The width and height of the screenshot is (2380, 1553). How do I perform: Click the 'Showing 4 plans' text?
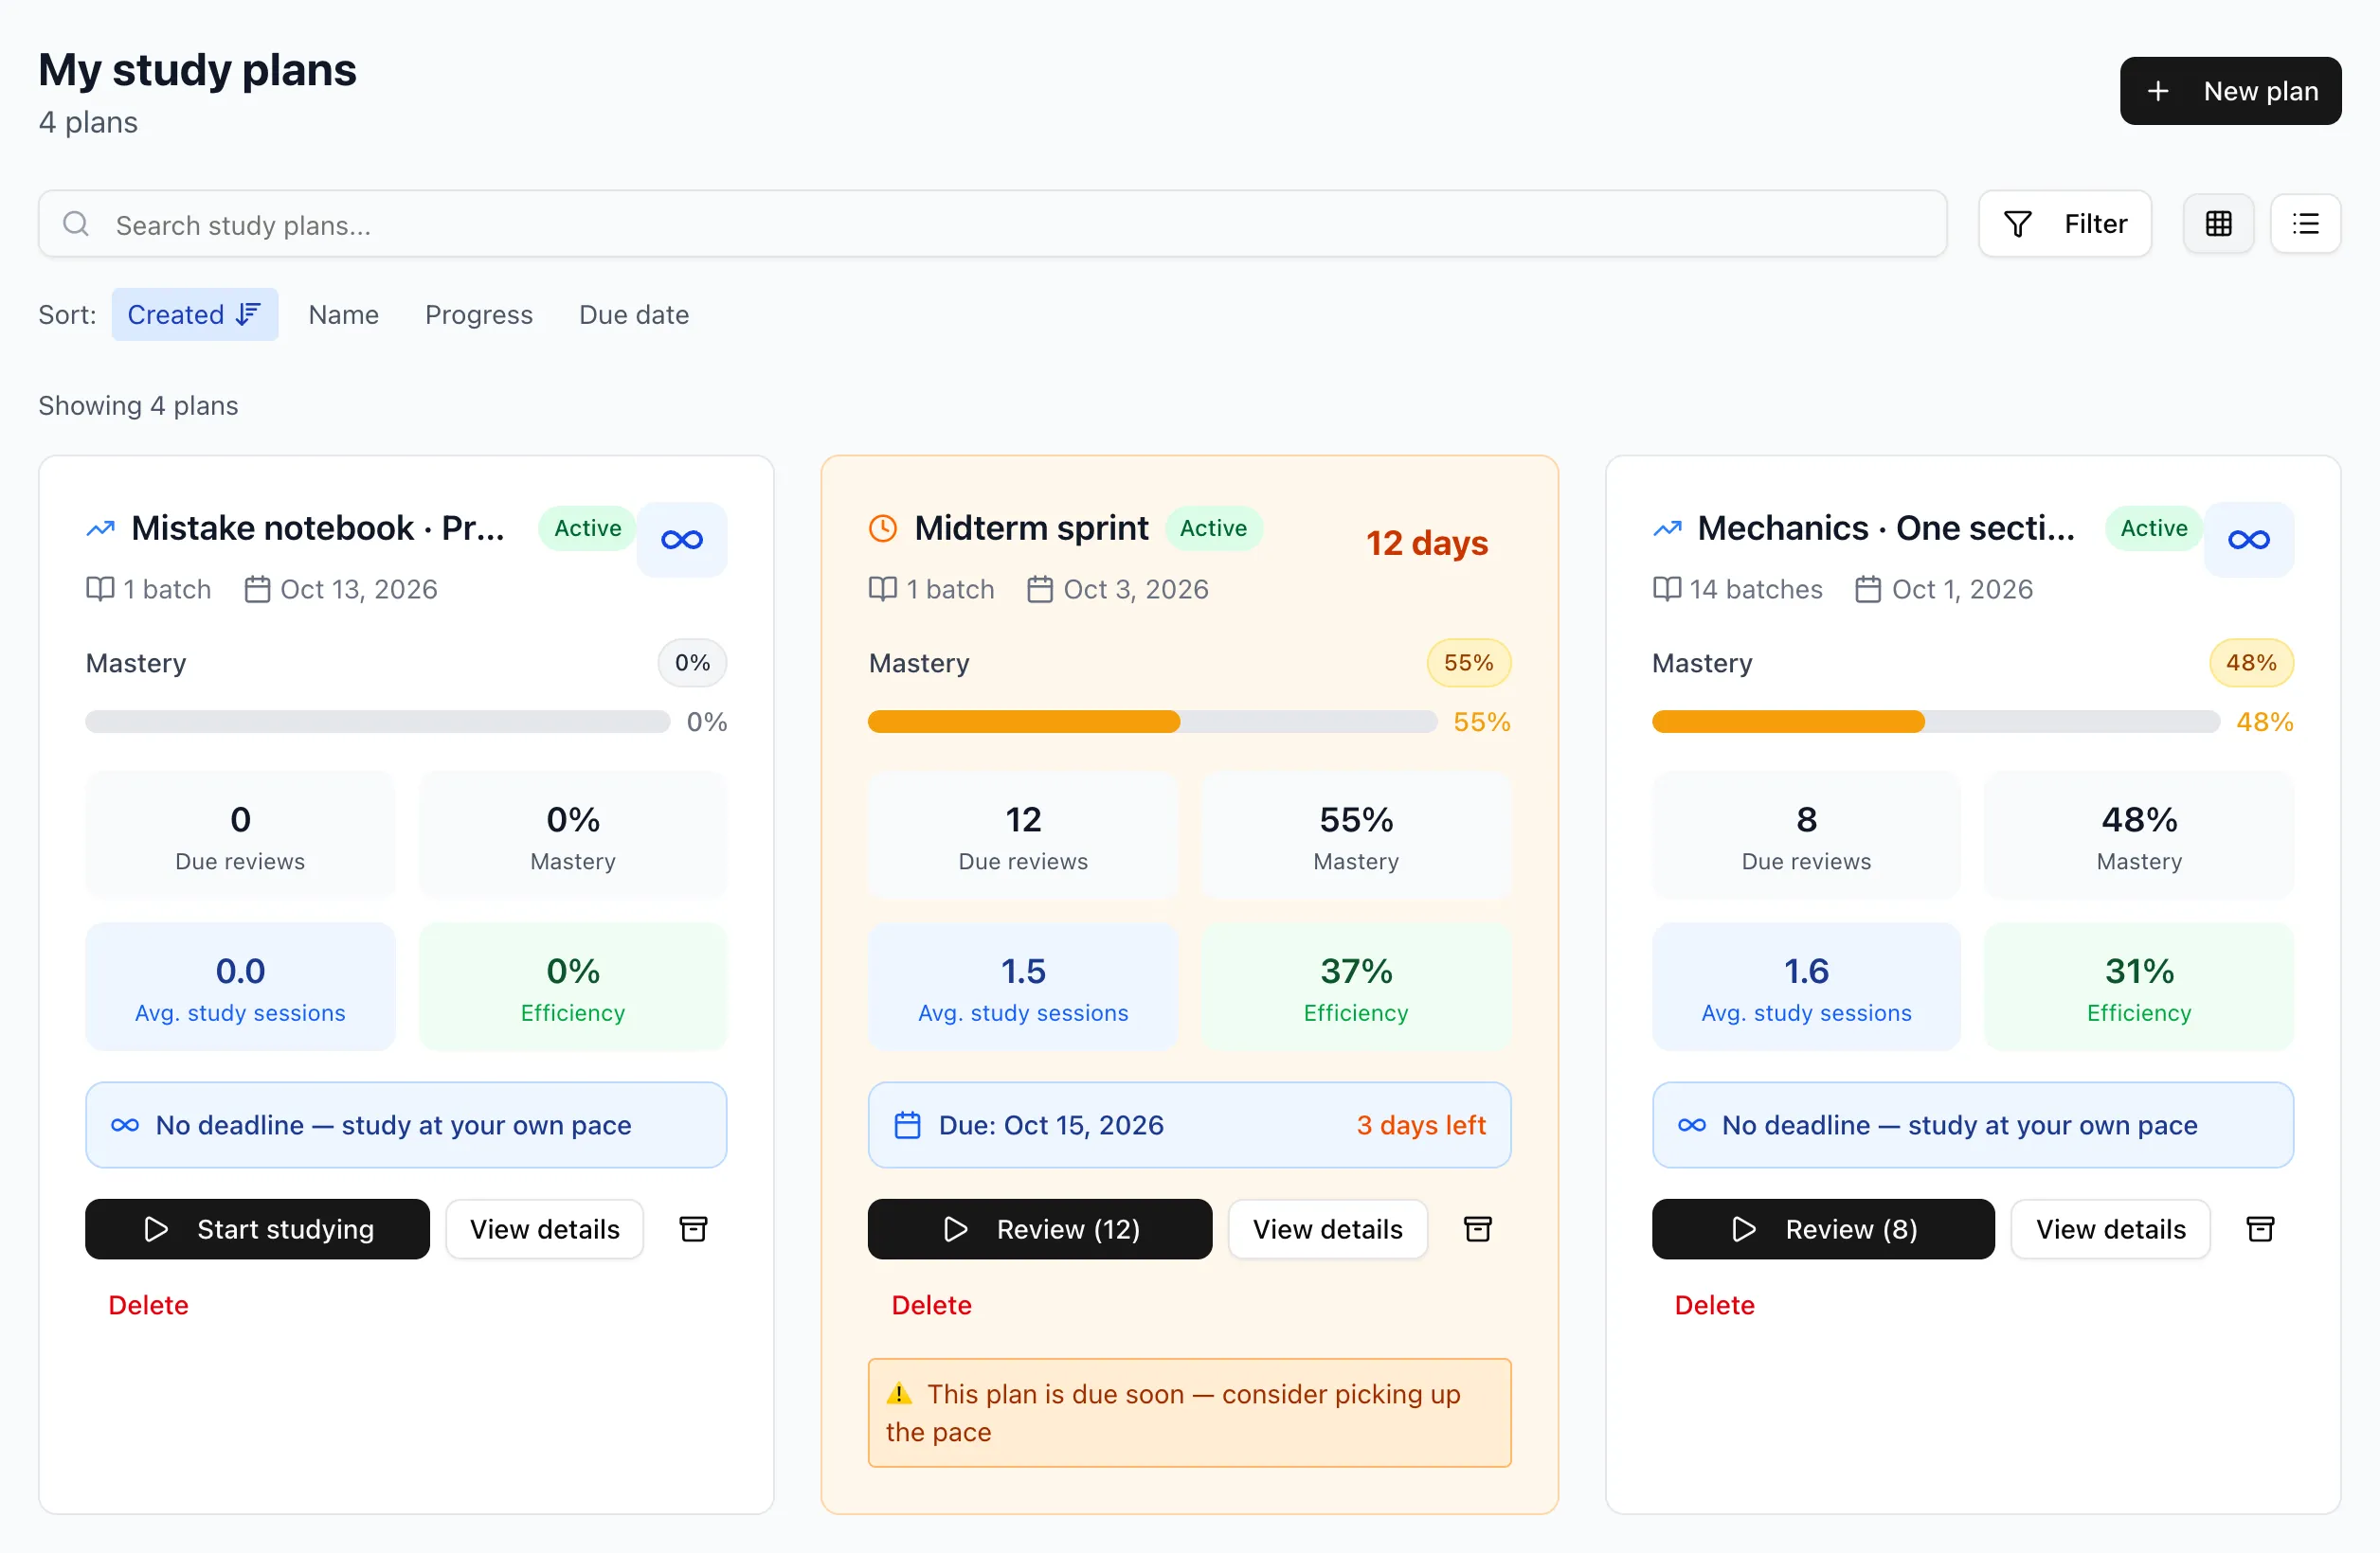click(138, 405)
